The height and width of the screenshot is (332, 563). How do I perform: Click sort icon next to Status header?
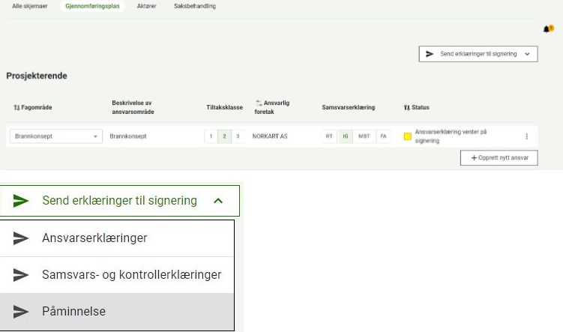tap(406, 108)
